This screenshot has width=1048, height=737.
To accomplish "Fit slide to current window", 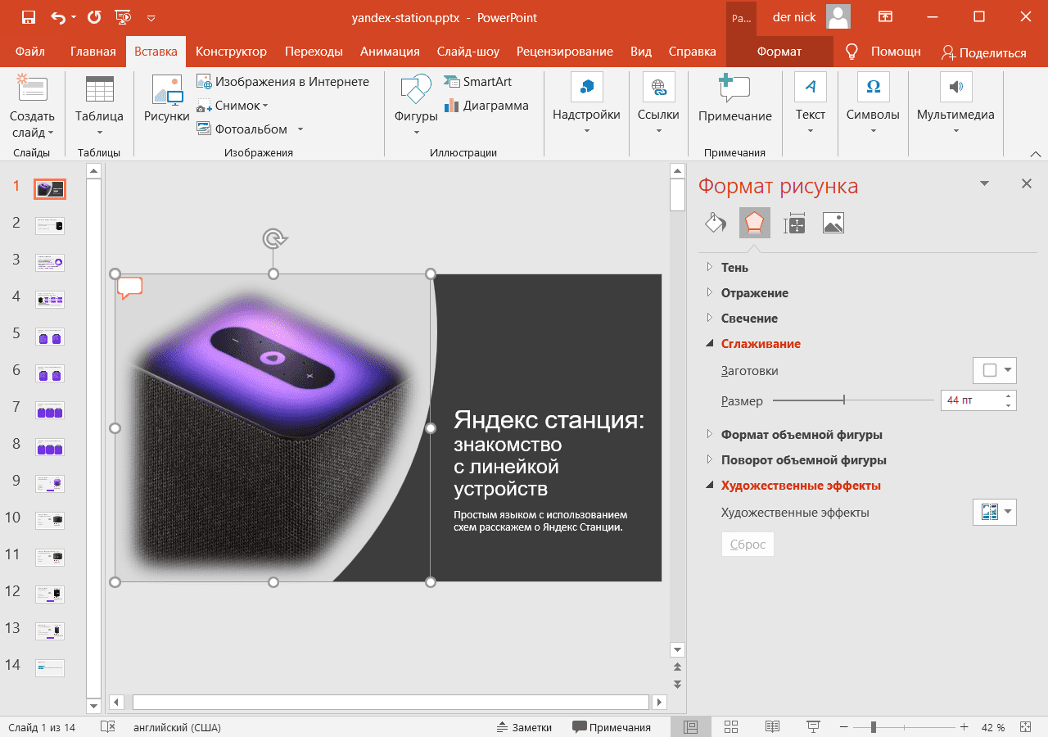I will click(x=1025, y=726).
